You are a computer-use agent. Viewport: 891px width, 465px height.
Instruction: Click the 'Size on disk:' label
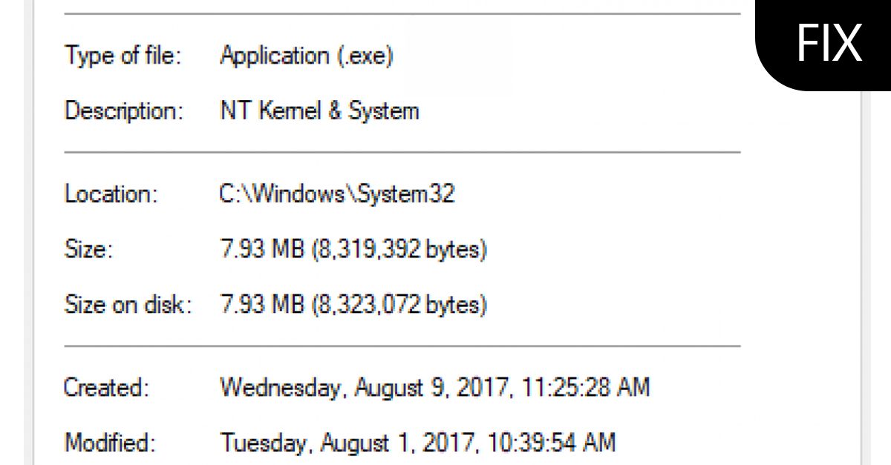128,304
